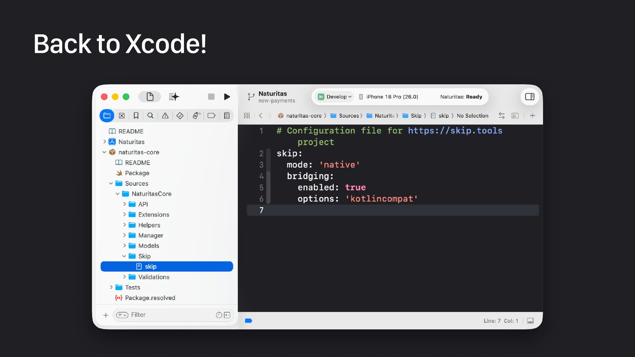This screenshot has width=635, height=357.
Task: Open the Breakpoint navigator icon
Action: [x=211, y=116]
